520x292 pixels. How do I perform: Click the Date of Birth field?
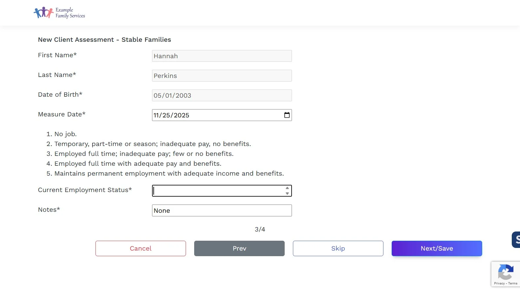pyautogui.click(x=222, y=95)
